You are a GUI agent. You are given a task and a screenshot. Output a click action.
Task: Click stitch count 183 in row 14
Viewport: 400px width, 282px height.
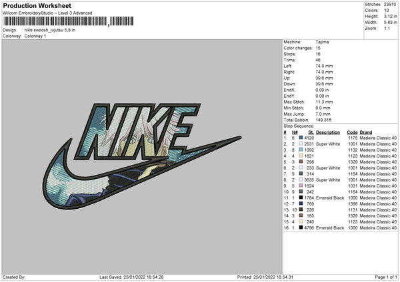coord(310,216)
